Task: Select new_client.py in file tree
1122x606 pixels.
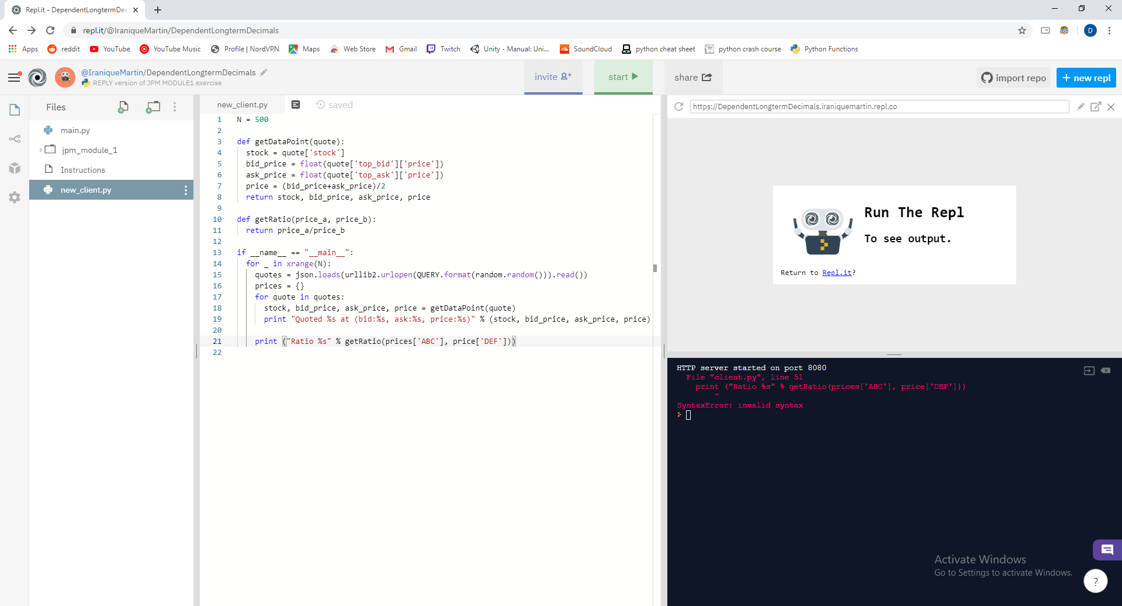Action: (x=86, y=190)
